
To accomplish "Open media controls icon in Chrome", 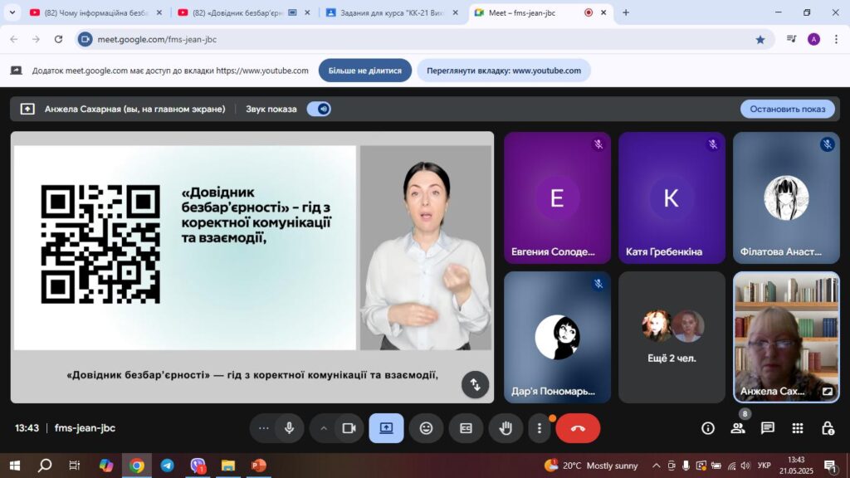I will tap(791, 39).
